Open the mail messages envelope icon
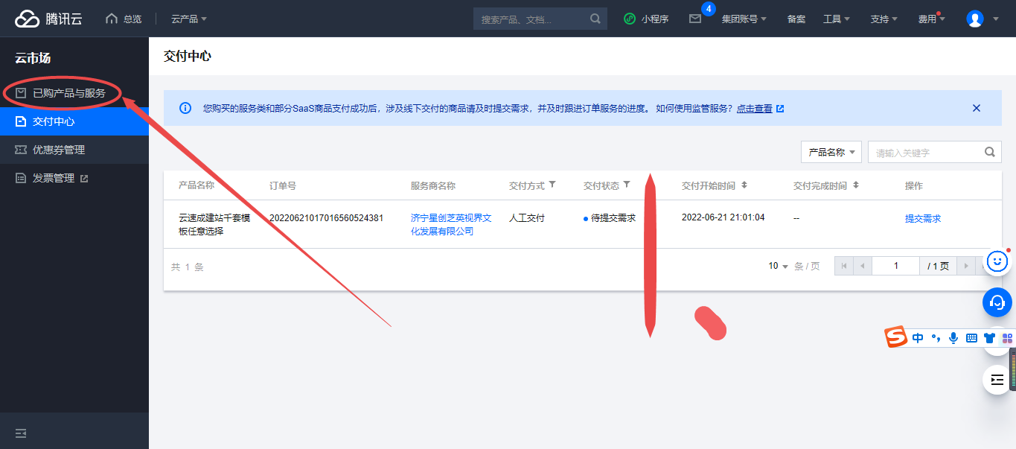The width and height of the screenshot is (1016, 449). pyautogui.click(x=694, y=19)
